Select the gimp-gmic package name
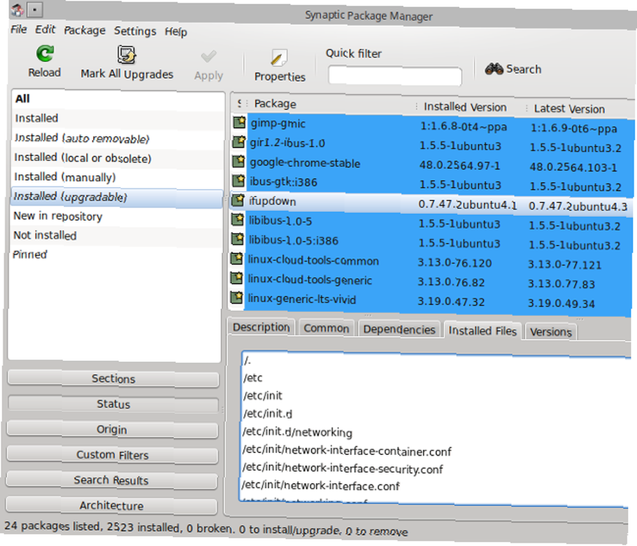Image resolution: width=637 pixels, height=546 pixels. click(x=278, y=123)
